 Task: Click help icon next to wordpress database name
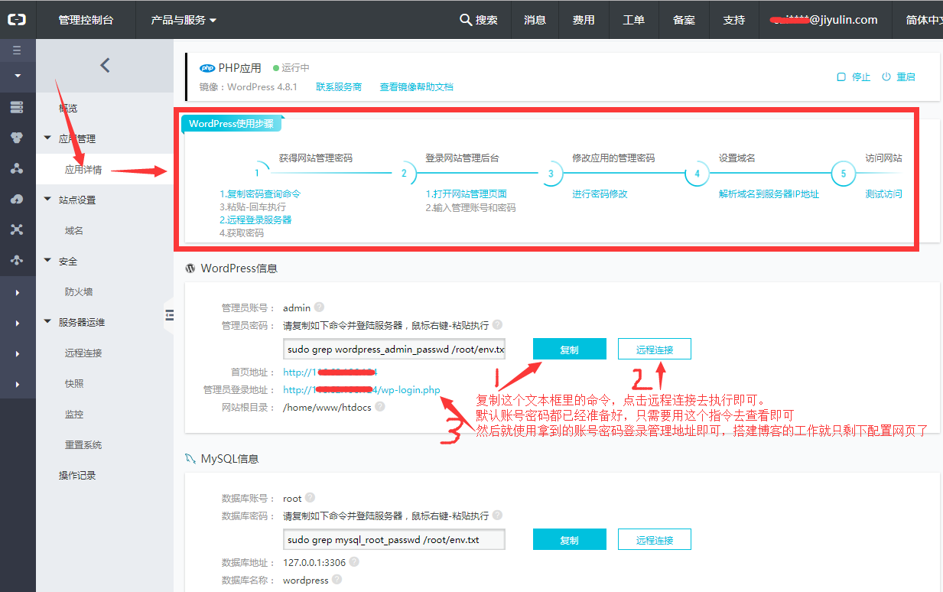tap(337, 580)
